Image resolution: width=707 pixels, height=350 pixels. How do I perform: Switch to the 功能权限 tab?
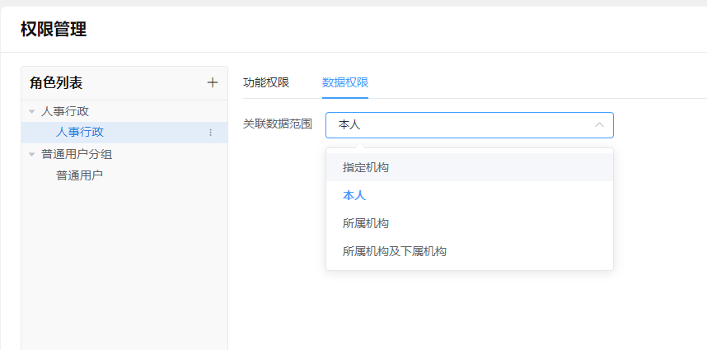pos(266,82)
